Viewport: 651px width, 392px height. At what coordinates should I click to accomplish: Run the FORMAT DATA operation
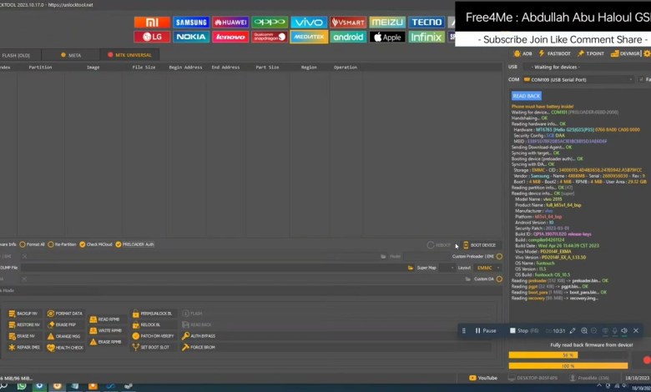[65, 314]
